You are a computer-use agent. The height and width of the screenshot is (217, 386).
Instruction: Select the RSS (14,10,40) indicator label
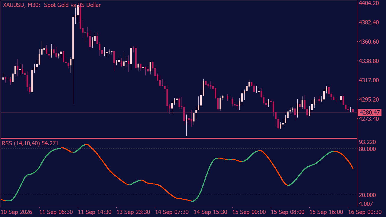click(x=30, y=143)
